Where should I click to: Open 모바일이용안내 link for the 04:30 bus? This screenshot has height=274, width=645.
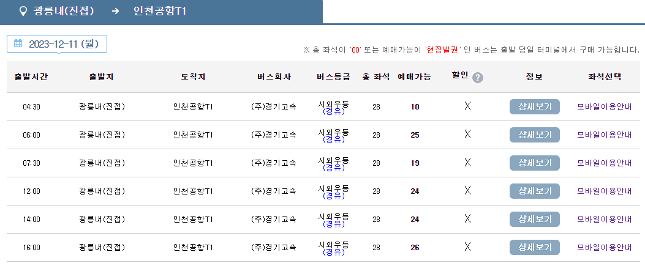(605, 107)
